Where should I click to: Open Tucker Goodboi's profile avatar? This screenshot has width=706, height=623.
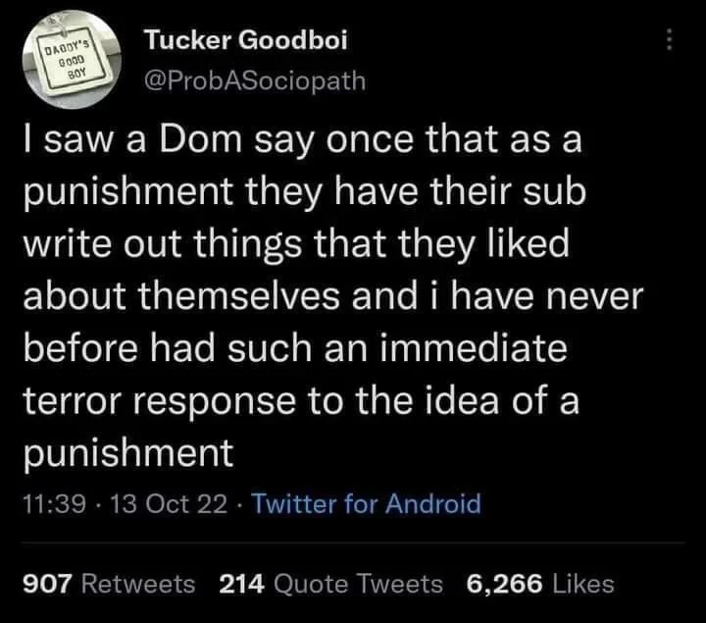(x=72, y=60)
